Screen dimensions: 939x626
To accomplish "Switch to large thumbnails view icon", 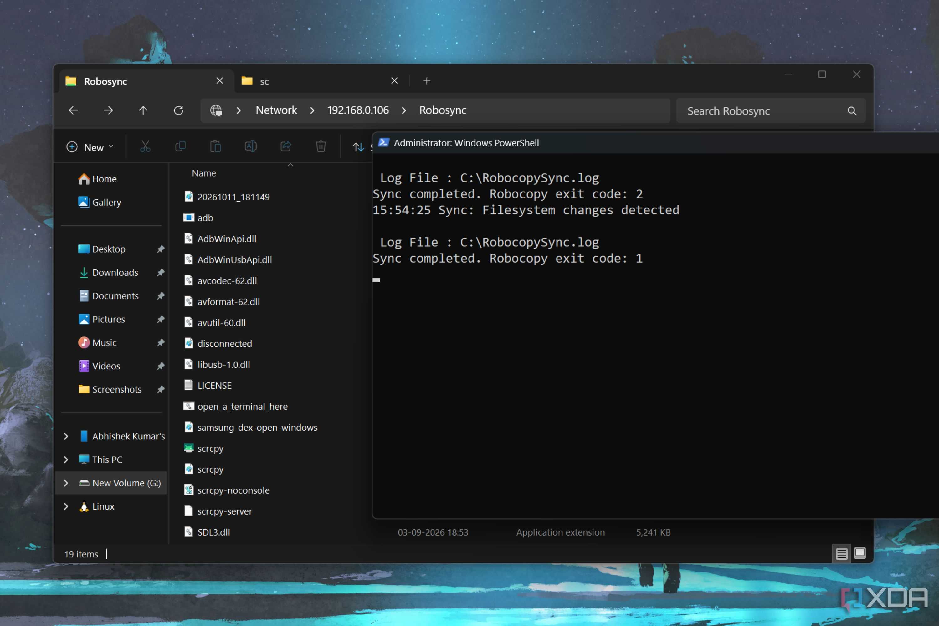I will tap(859, 553).
